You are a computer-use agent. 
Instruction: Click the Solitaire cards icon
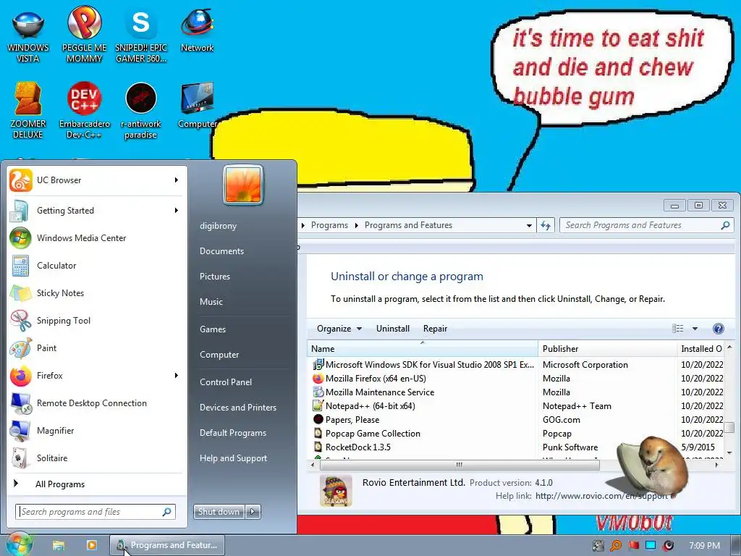(21, 458)
